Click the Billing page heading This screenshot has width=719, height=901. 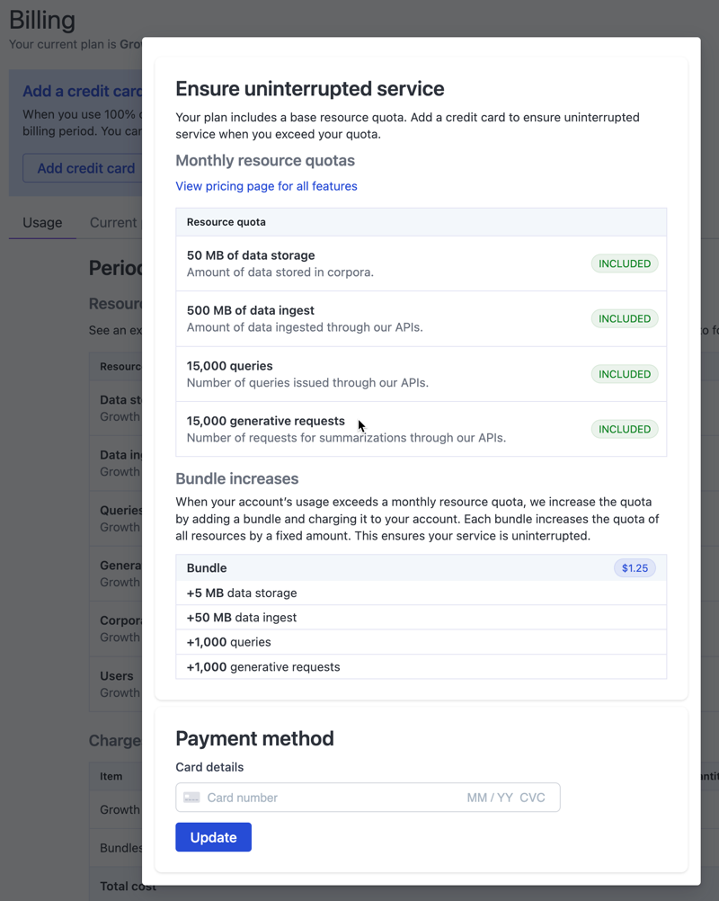click(41, 20)
